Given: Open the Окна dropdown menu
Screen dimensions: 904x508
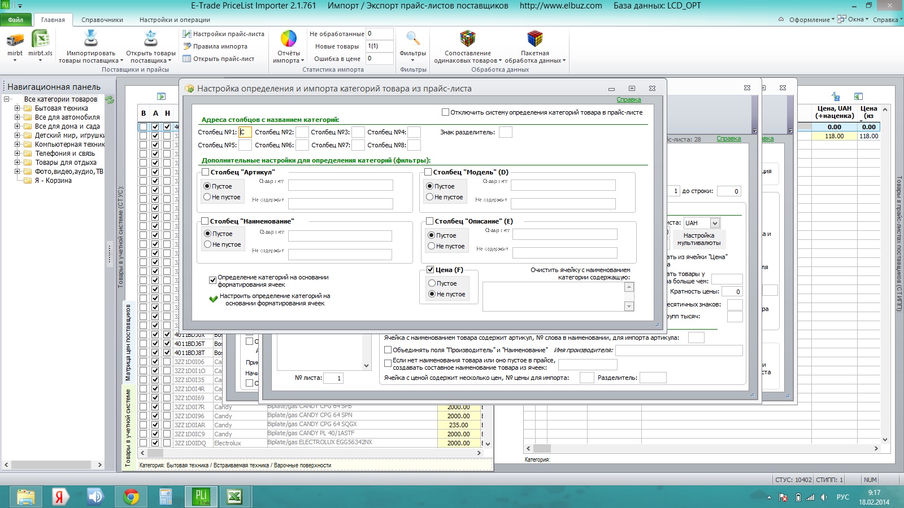Looking at the screenshot, I should (853, 19).
